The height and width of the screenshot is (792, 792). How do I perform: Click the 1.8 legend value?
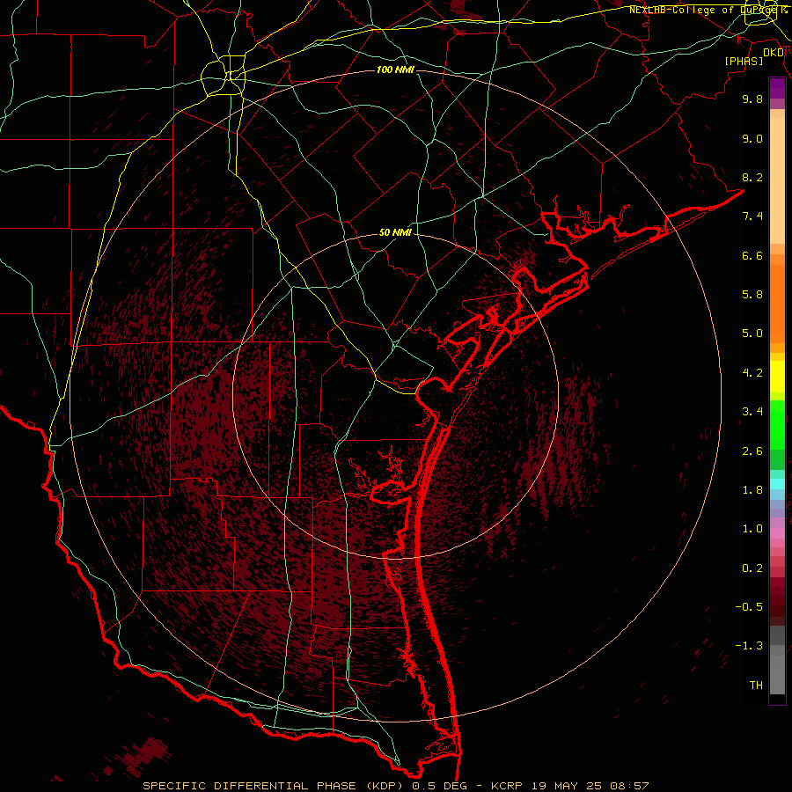click(x=752, y=490)
